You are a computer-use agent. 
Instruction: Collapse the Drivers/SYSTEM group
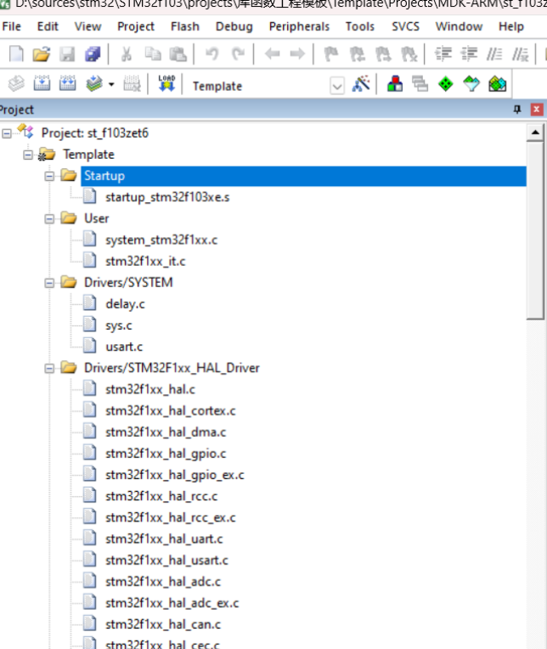[49, 283]
